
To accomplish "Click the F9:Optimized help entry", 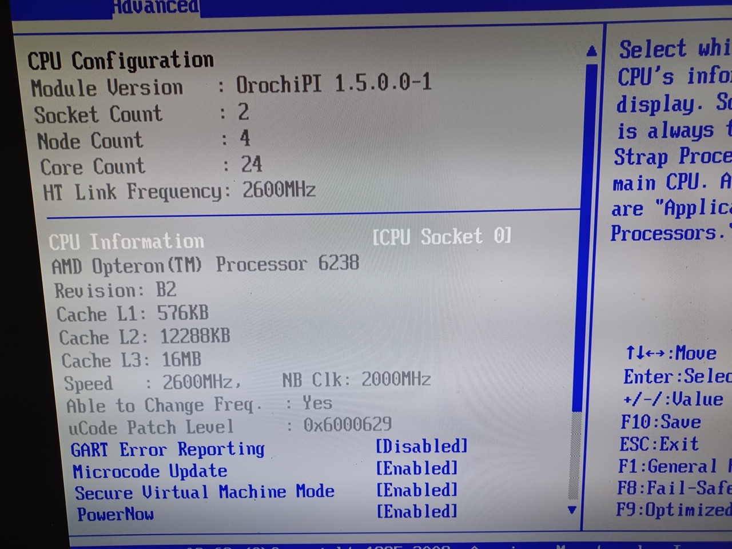I will (x=673, y=510).
